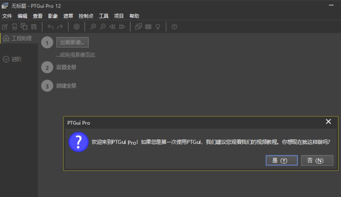Open the Panorama Editor window icon
The width and height of the screenshot is (341, 197).
click(x=138, y=27)
